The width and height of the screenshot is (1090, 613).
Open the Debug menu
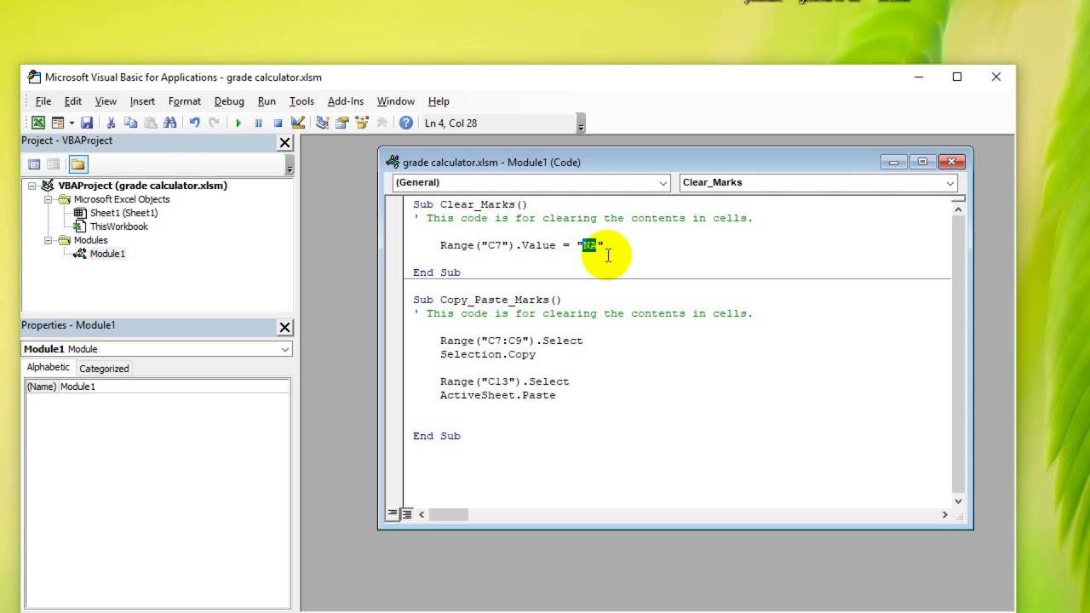229,101
